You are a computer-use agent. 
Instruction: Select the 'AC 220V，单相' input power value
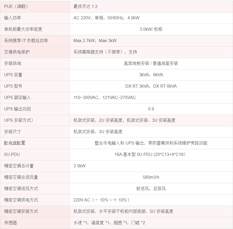[106, 18]
